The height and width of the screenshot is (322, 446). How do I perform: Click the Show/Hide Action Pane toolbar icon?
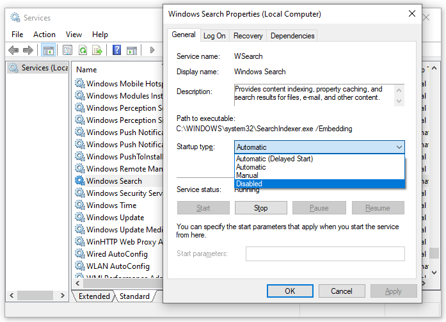click(132, 51)
